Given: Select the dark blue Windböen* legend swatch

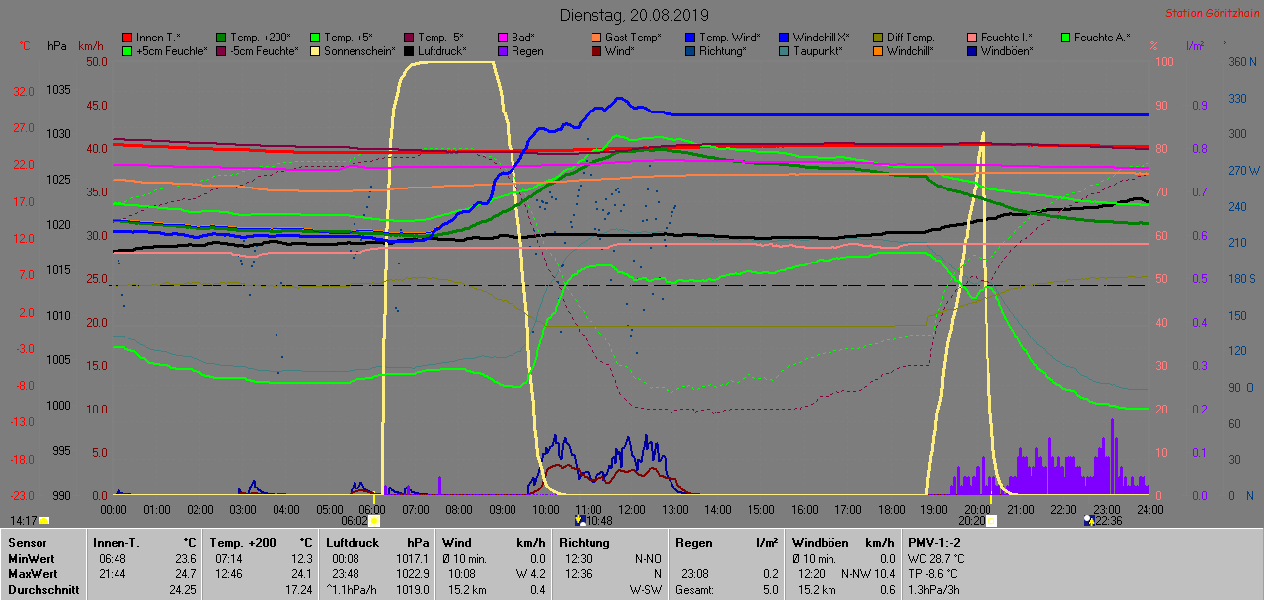Looking at the screenshot, I should pos(972,50).
